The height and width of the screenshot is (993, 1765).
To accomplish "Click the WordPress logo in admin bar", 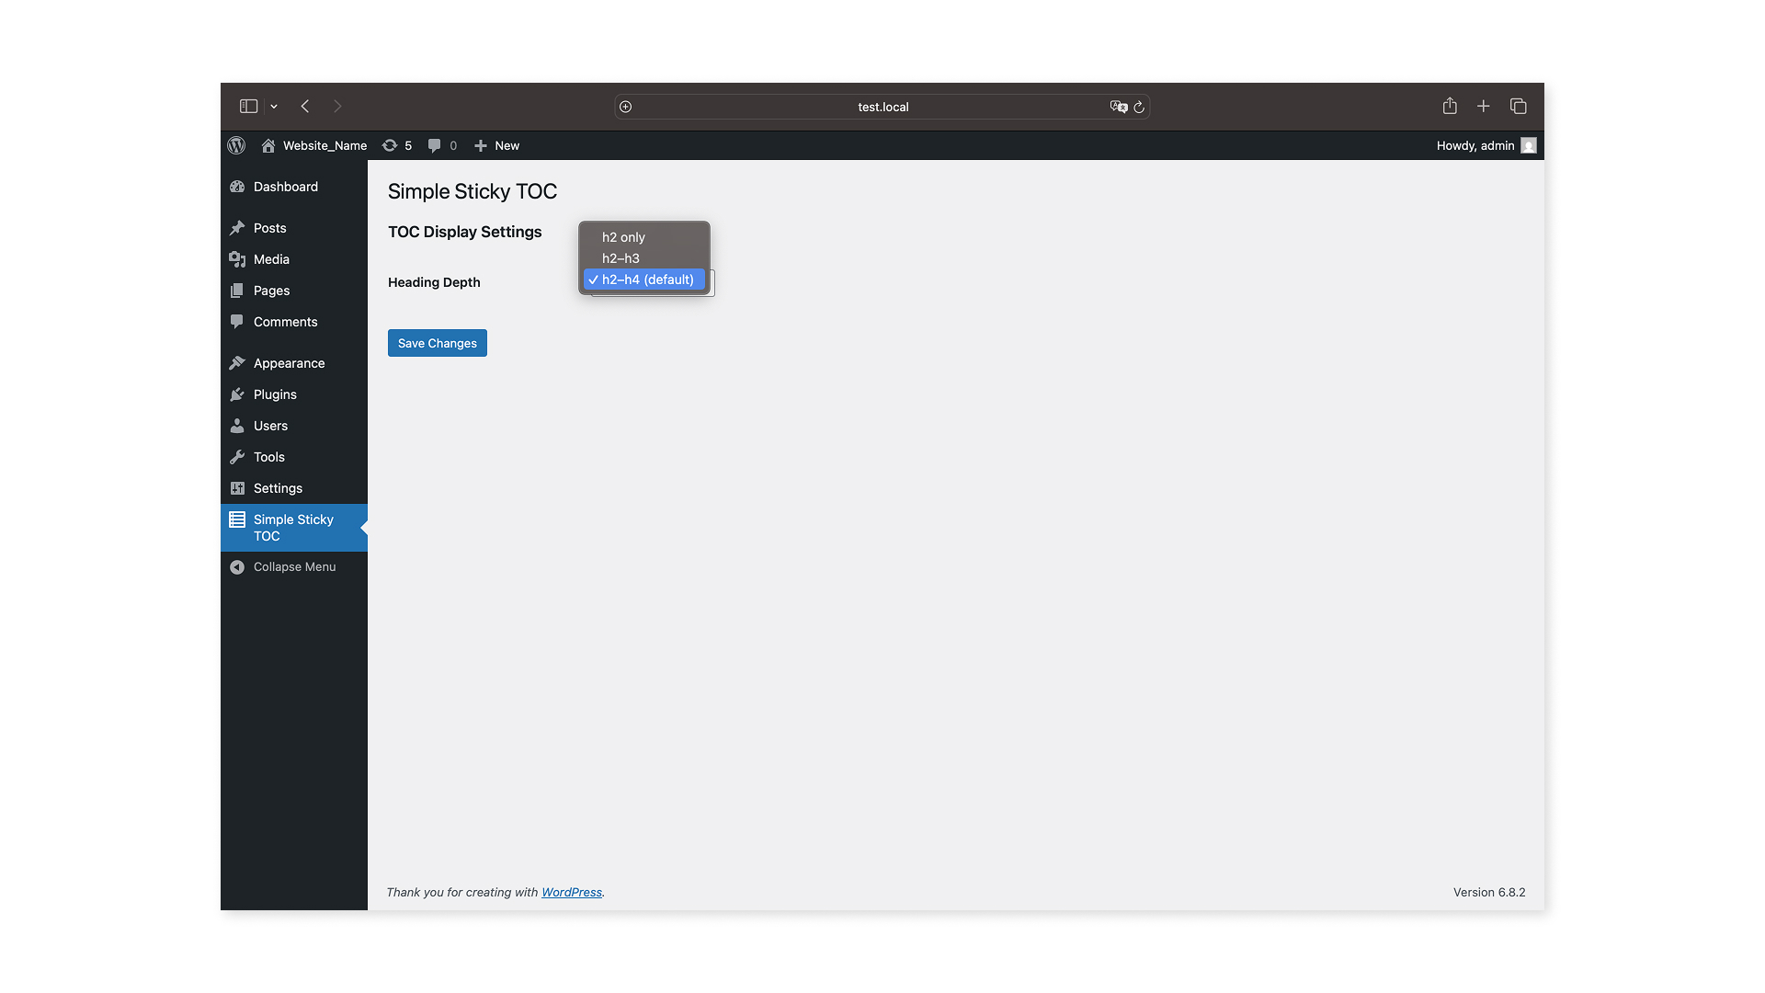I will click(x=236, y=145).
